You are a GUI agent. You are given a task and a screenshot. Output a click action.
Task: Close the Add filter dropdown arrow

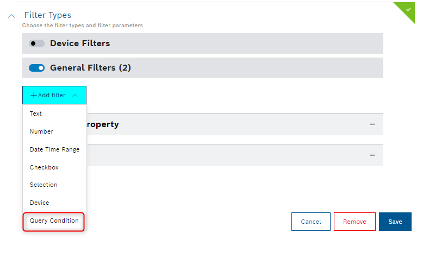[x=75, y=95]
